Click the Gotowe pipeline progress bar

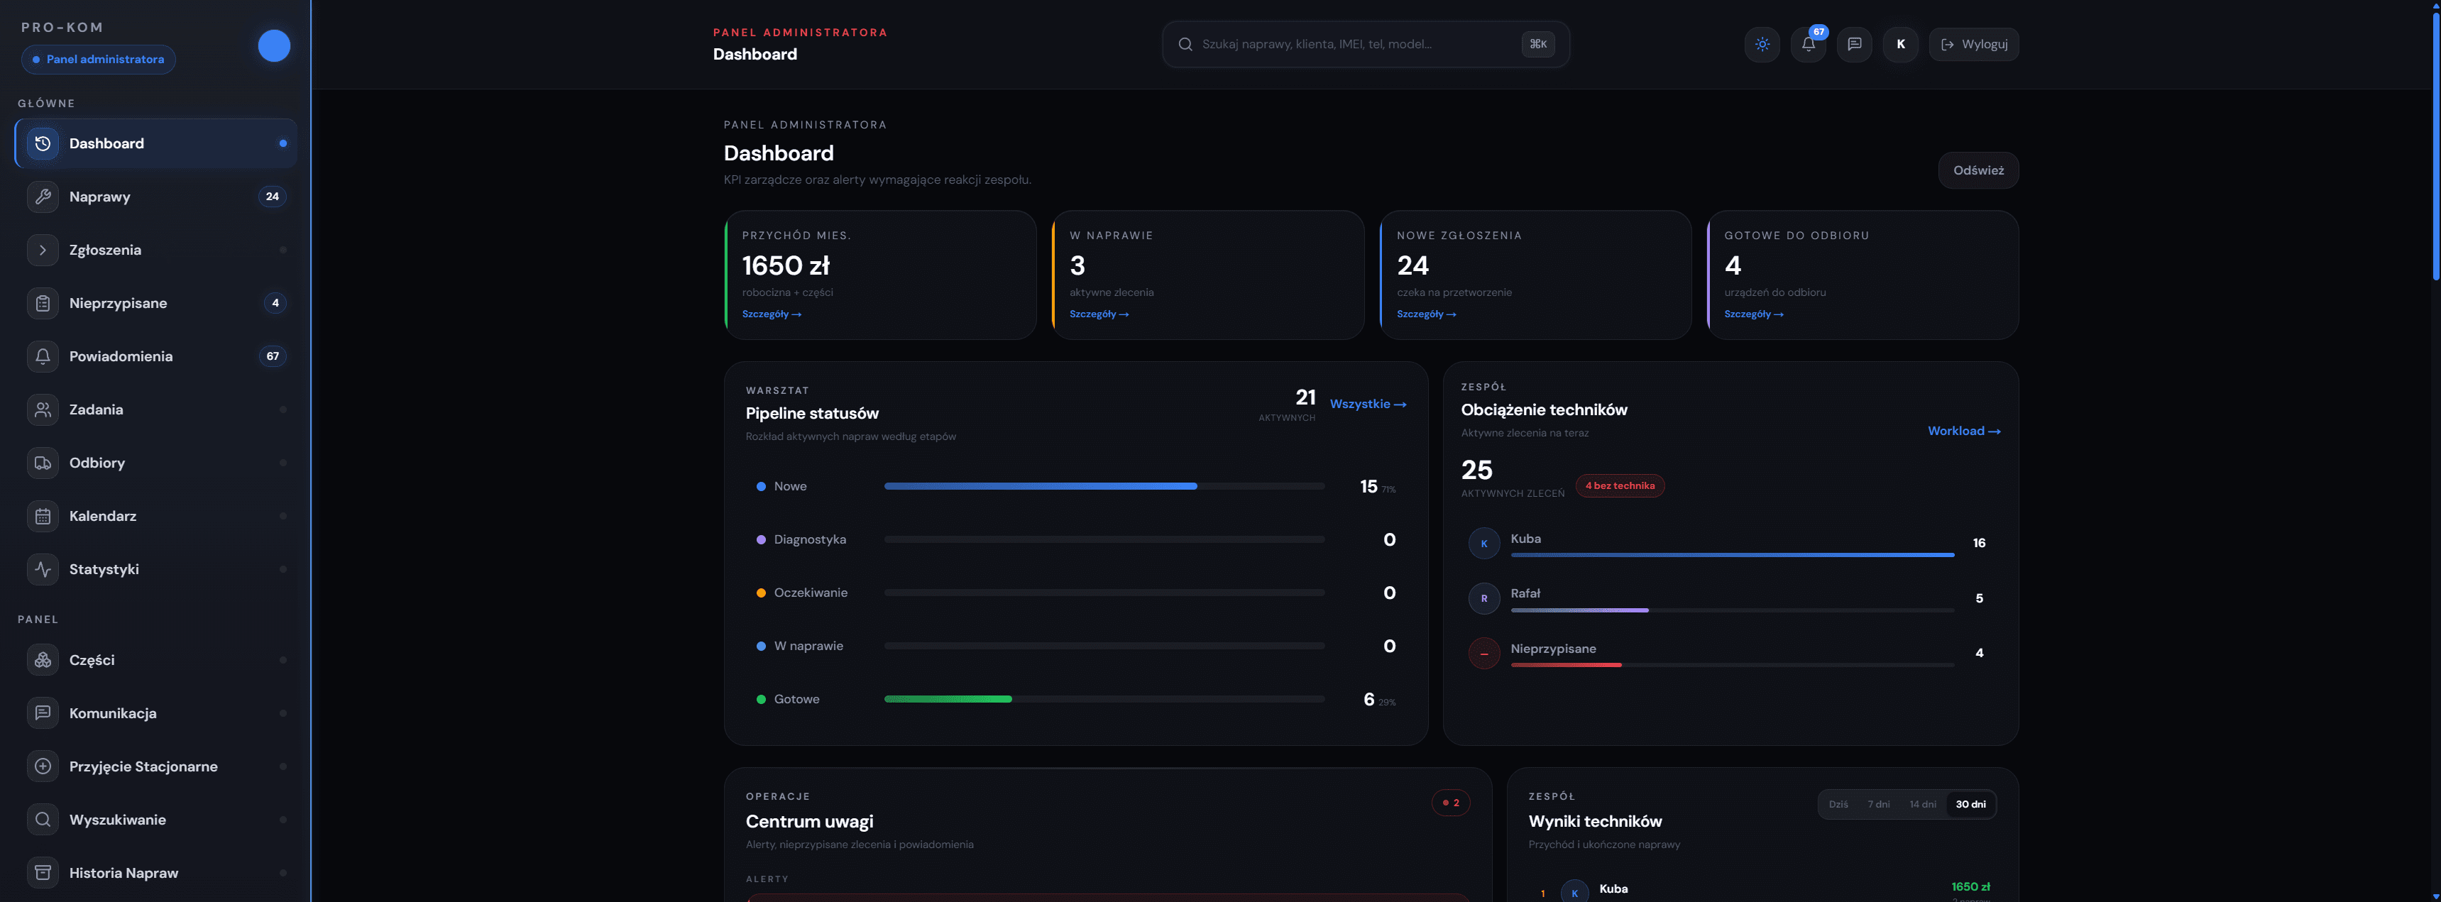[x=1104, y=698]
